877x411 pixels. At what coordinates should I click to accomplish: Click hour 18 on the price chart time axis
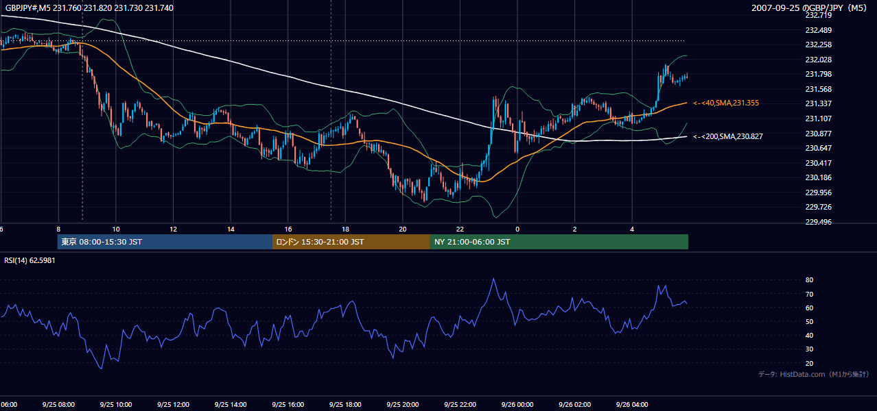(345, 229)
